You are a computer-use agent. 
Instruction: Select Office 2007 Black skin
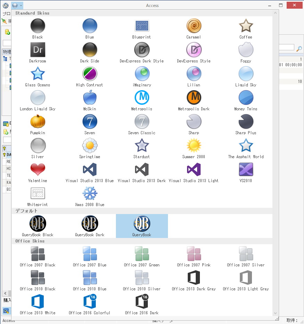click(x=37, y=256)
